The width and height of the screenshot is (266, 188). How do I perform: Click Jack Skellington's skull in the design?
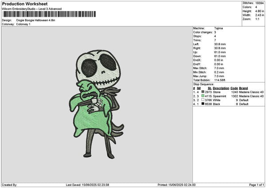[x=98, y=69]
